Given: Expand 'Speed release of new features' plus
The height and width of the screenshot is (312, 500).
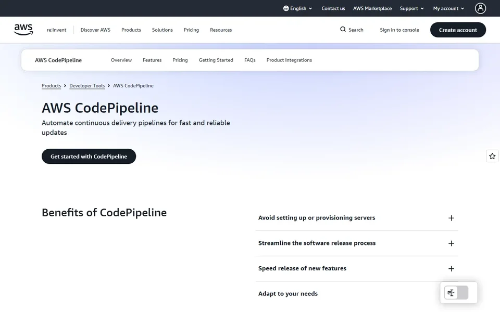Looking at the screenshot, I should coord(451,269).
